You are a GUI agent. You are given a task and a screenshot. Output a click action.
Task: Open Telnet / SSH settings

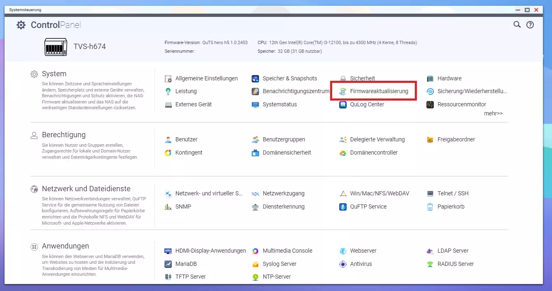click(x=453, y=193)
